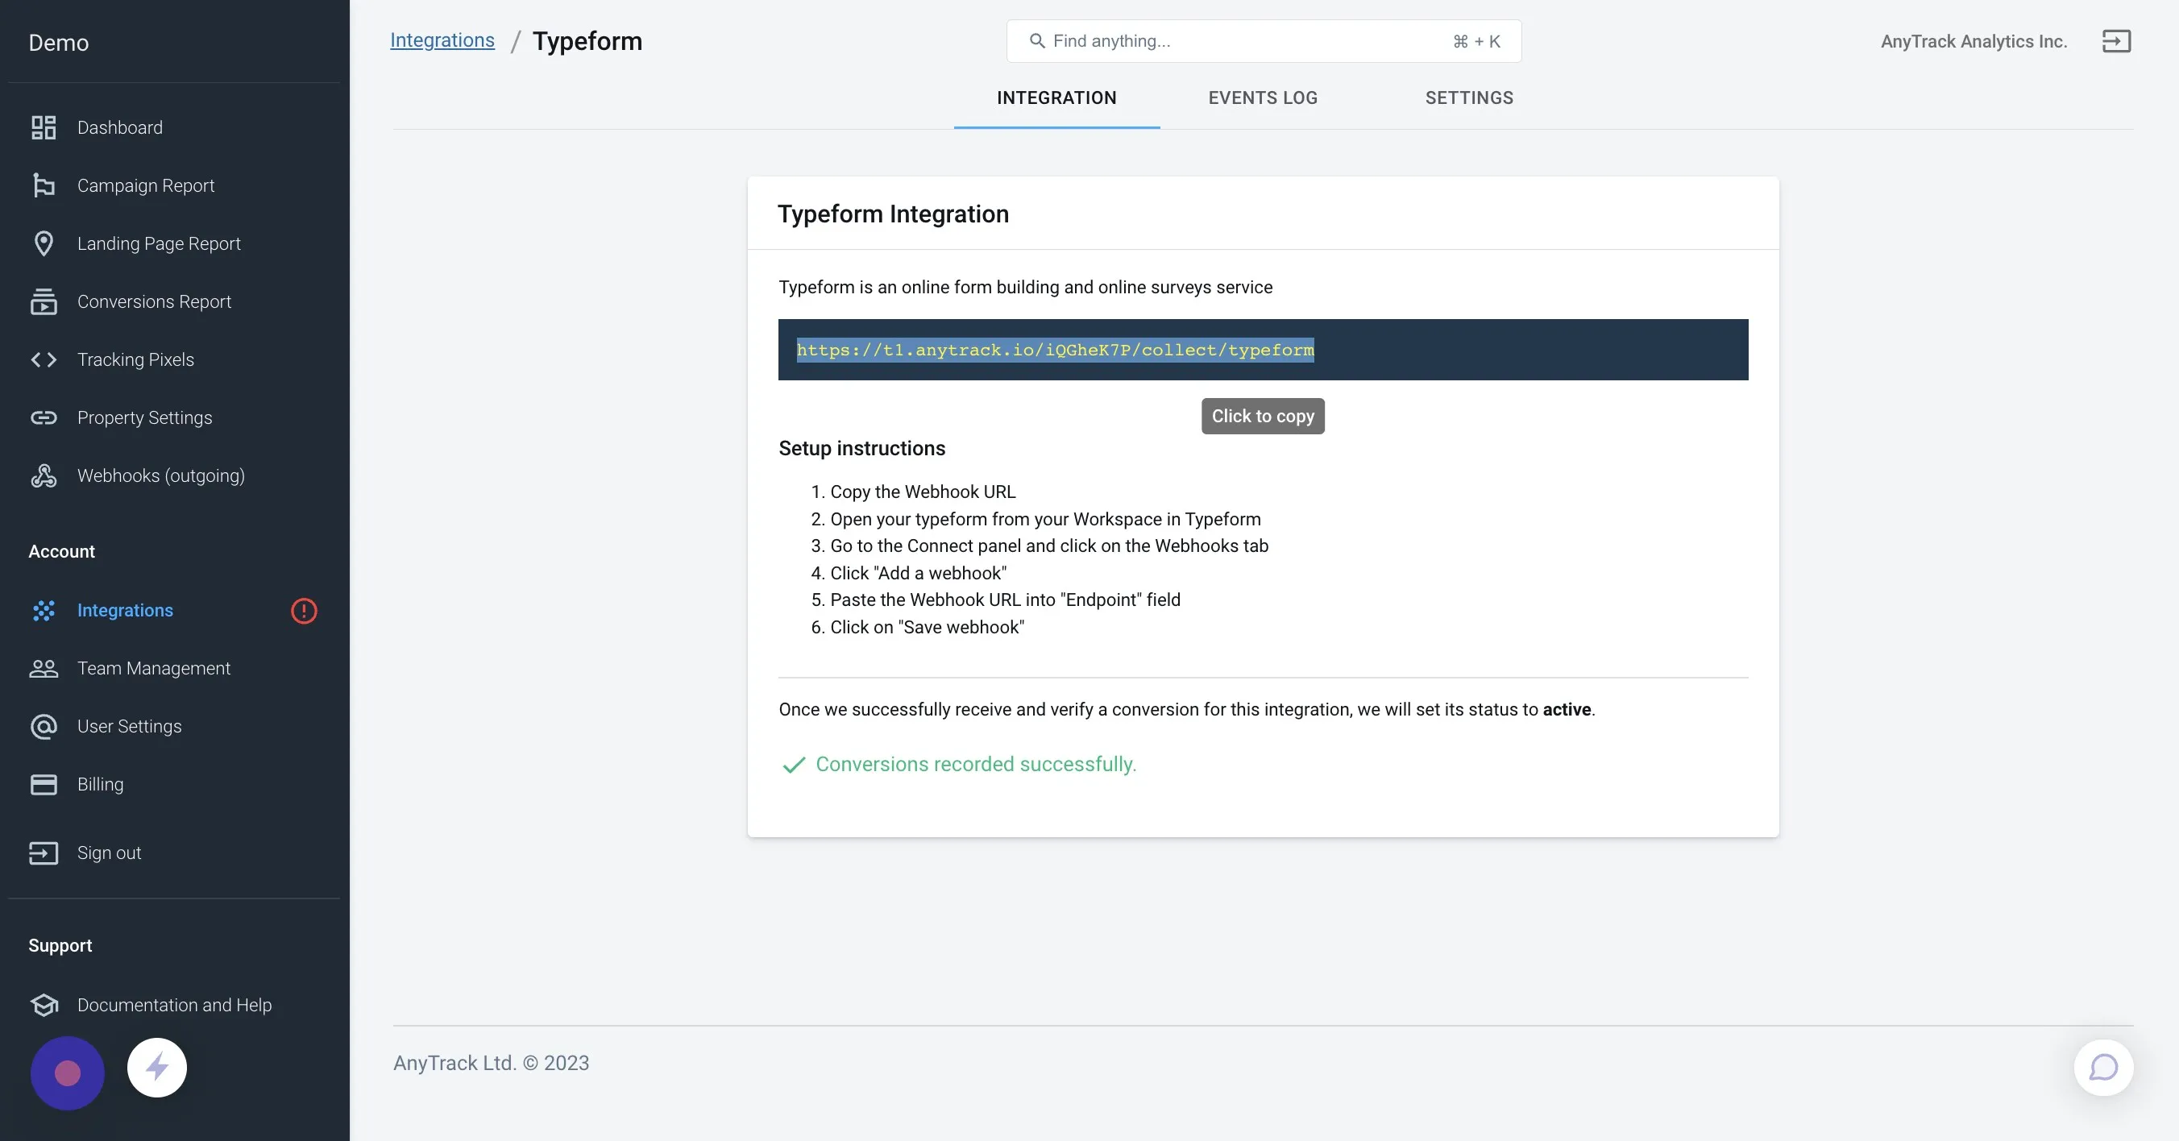Viewport: 2179px width, 1141px height.
Task: Switch to the Settings tab
Action: (1469, 98)
